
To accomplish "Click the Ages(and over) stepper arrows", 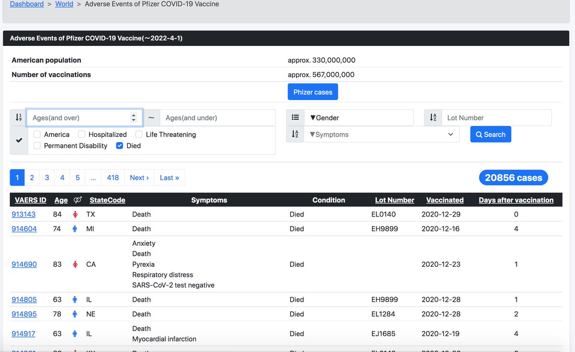I will coord(134,117).
